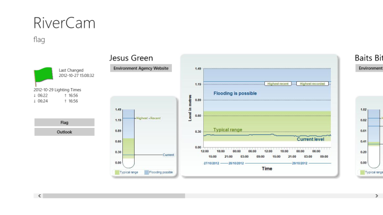
Task: Click the Typical range legend swatch
Action: [x=117, y=173]
